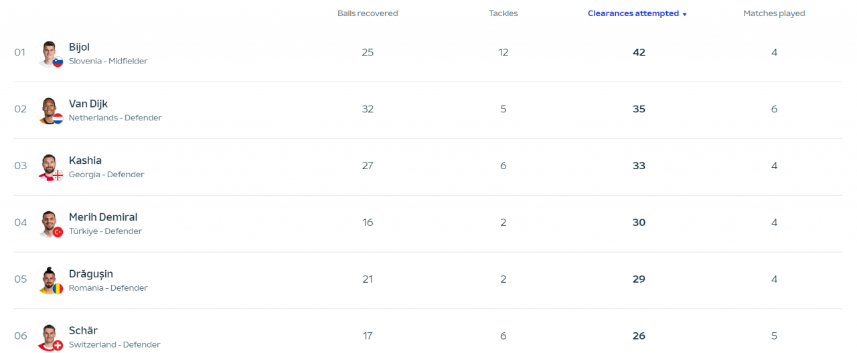Image resolution: width=857 pixels, height=353 pixels.
Task: Open Drăgușin's player name link
Action: click(x=91, y=274)
